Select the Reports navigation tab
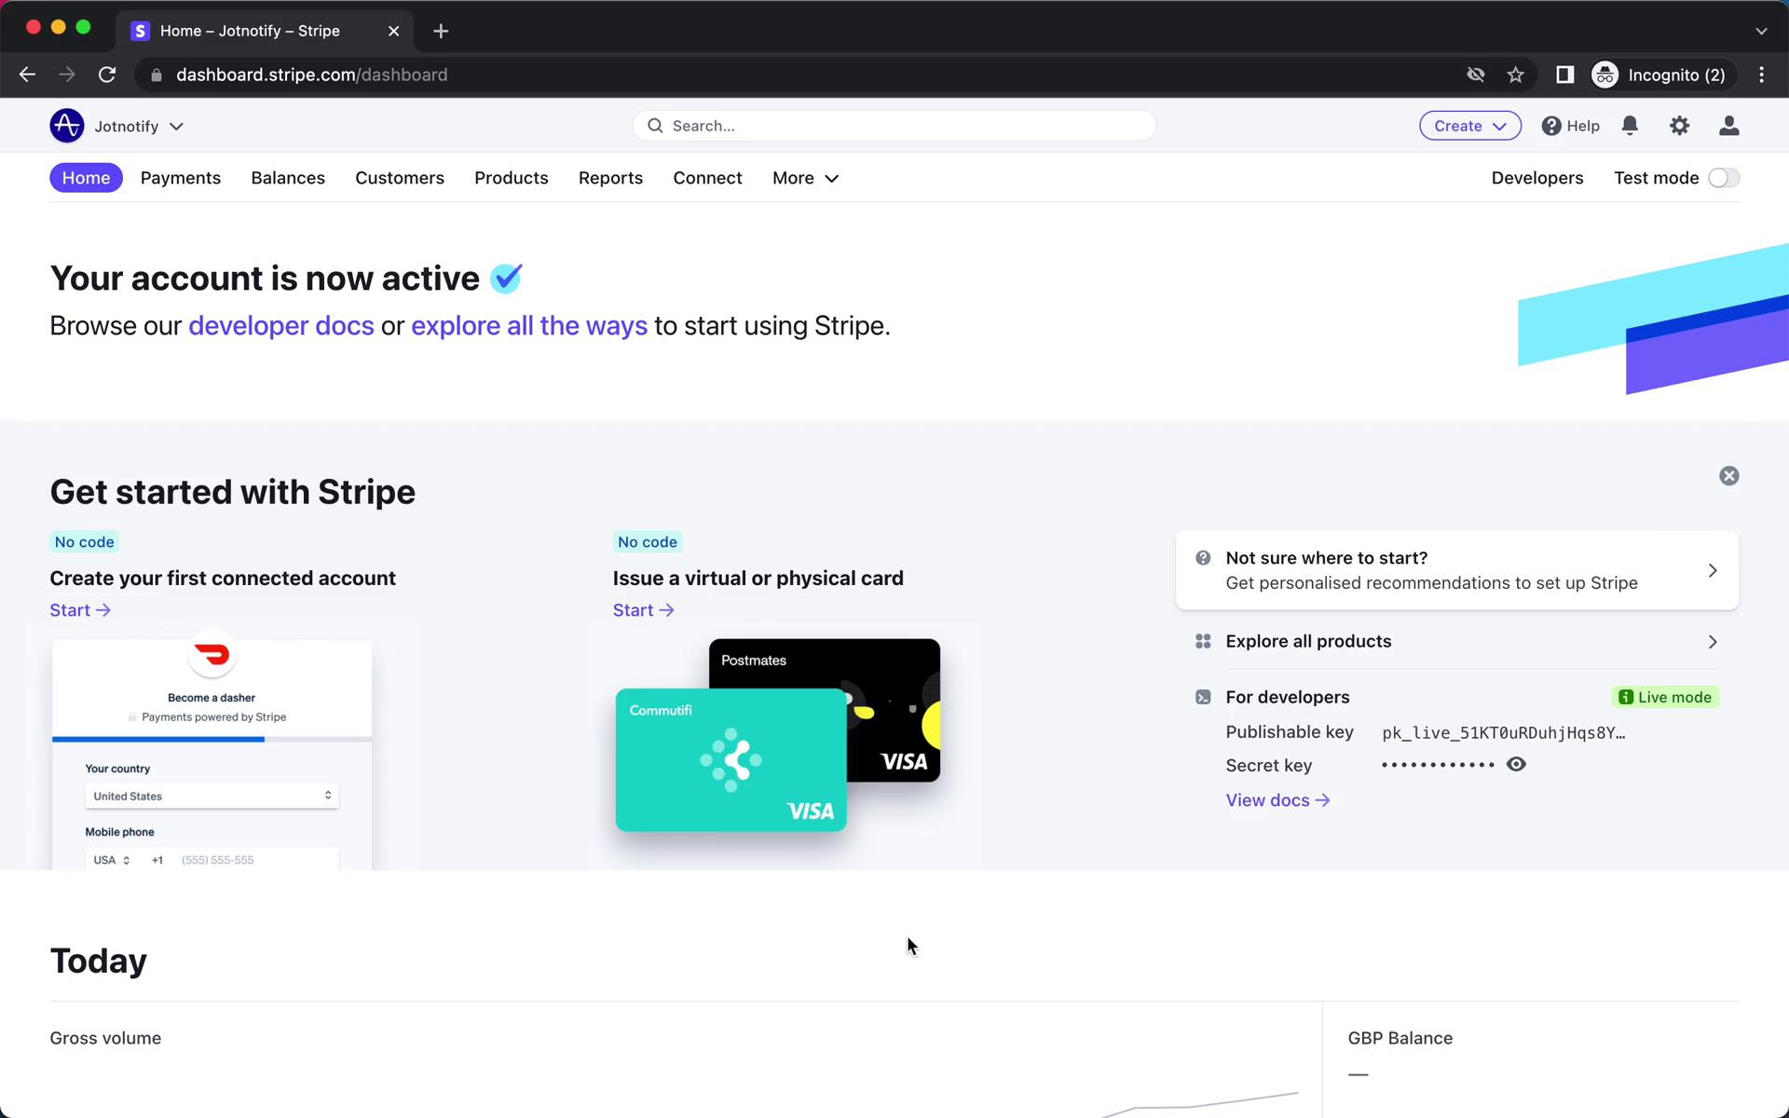 coord(610,178)
